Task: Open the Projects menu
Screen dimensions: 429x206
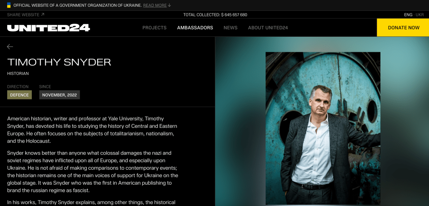Action: point(154,28)
